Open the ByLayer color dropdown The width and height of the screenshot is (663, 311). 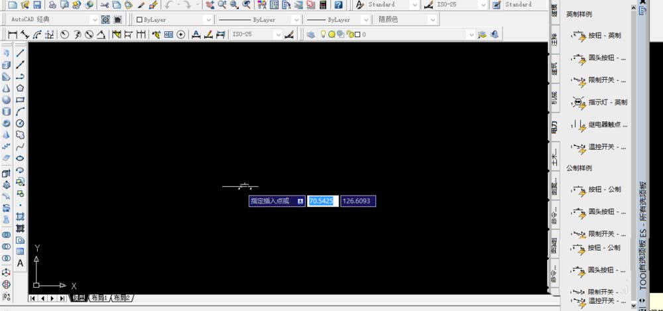click(208, 19)
